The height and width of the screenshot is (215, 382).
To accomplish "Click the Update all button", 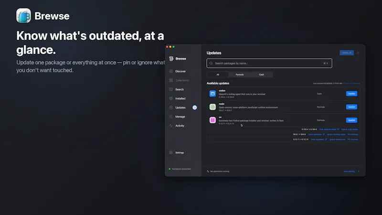I will click(347, 53).
